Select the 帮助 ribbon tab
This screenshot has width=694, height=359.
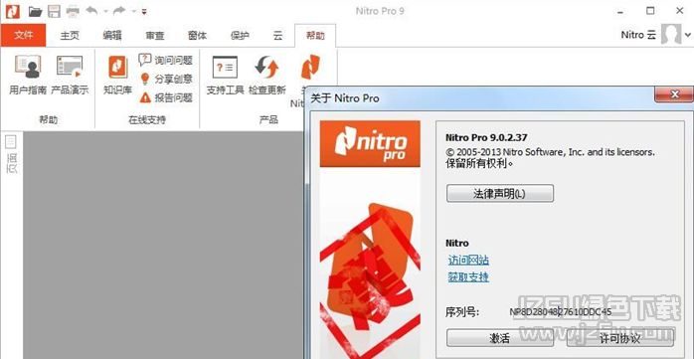point(315,36)
